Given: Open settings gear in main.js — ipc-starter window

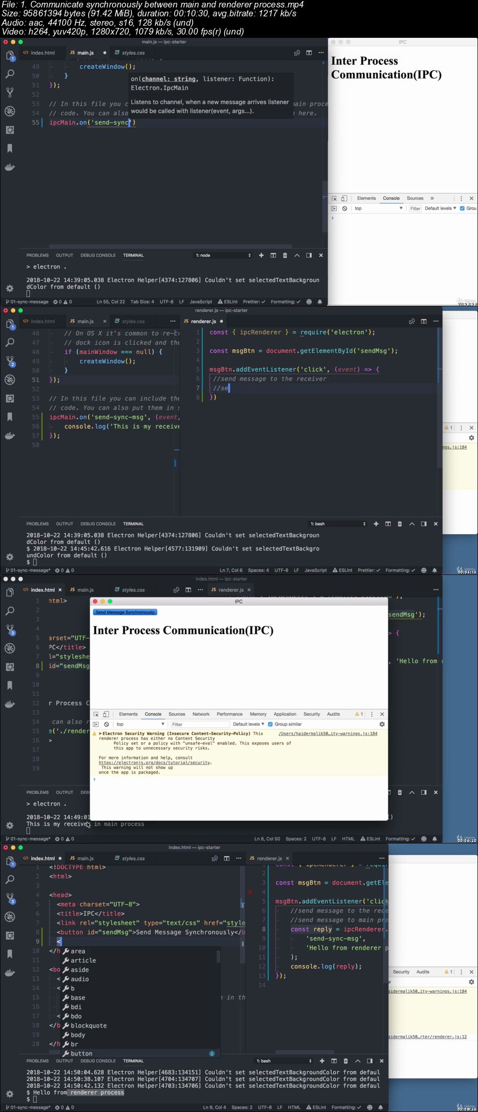Looking at the screenshot, I should pos(10,288).
